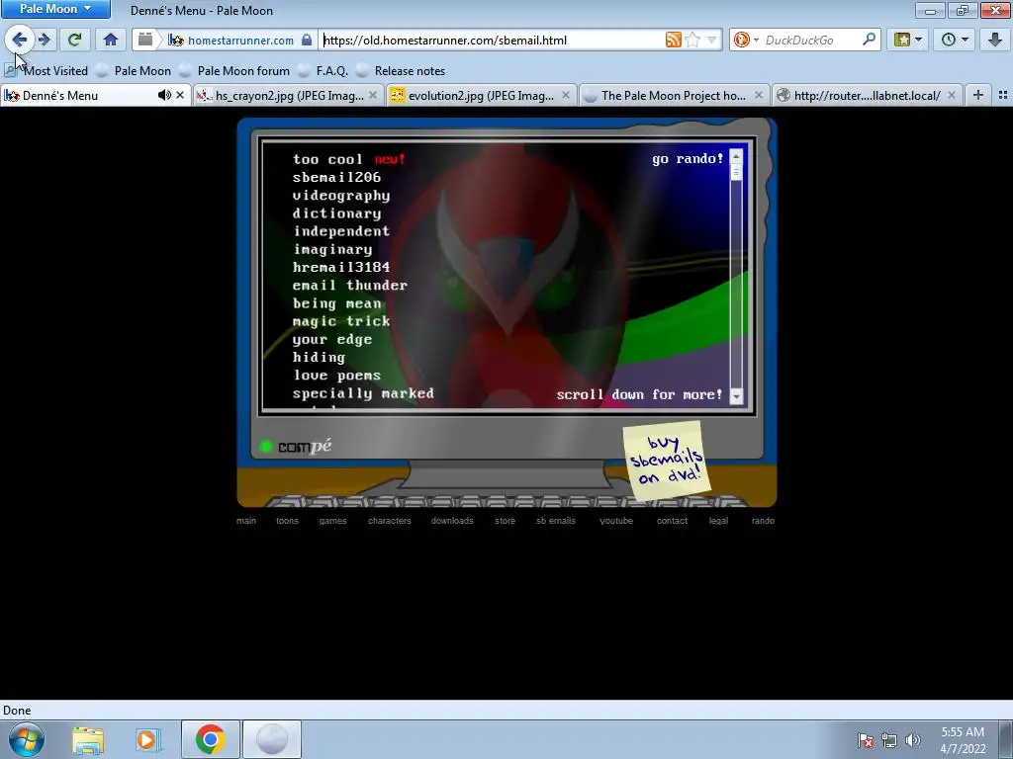1013x759 pixels.
Task: Go to the 'toons' footer link
Action: click(288, 521)
